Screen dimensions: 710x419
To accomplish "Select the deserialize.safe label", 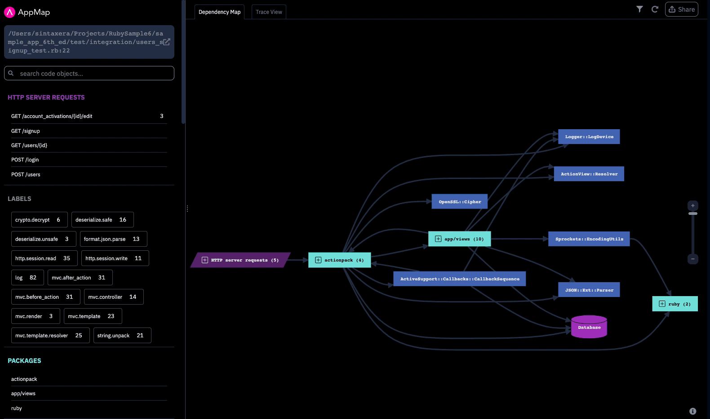I will [102, 220].
